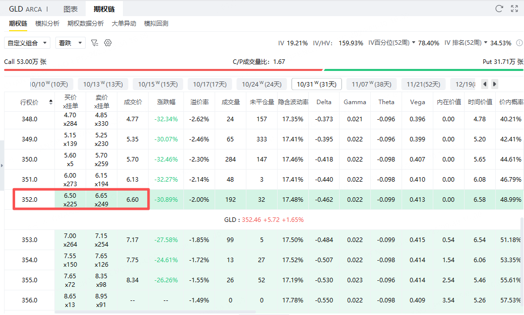Select the 355.0 strike row
The image size is (524, 315).
[264, 280]
